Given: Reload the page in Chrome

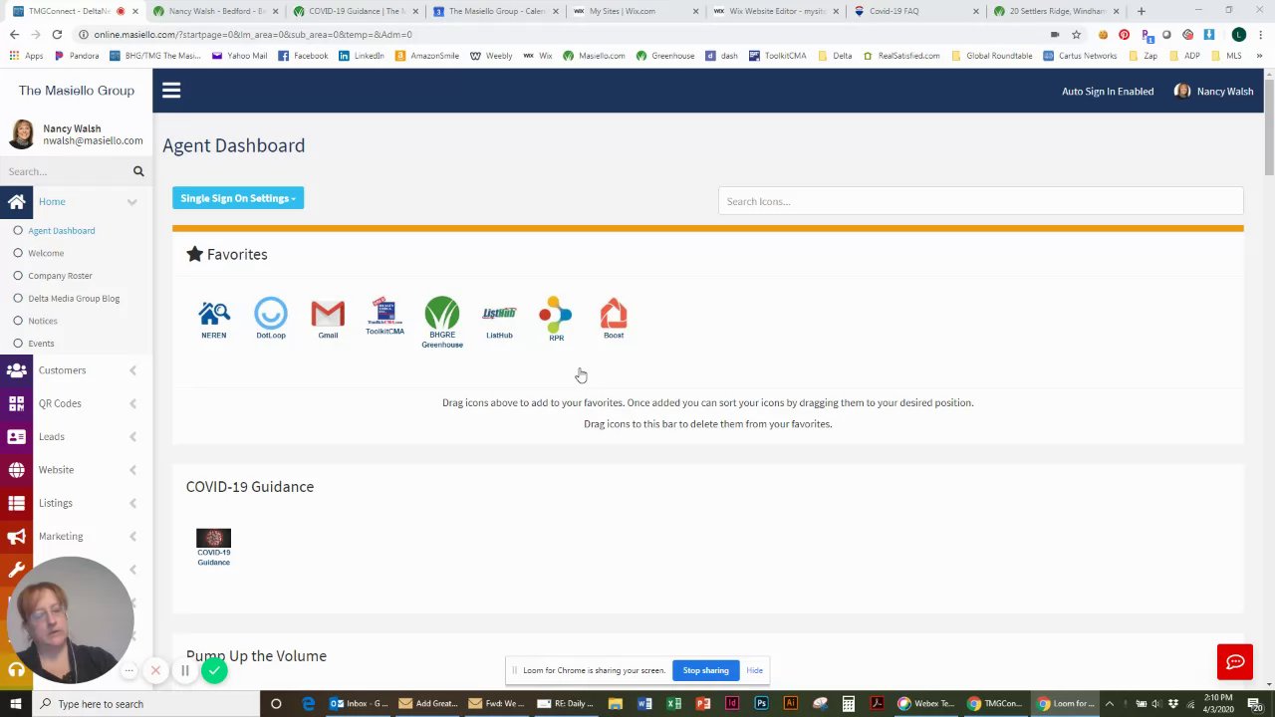Looking at the screenshot, I should (x=57, y=34).
